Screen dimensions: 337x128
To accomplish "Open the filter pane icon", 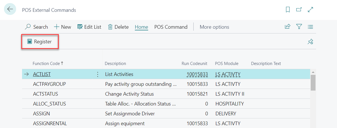I will click(x=299, y=27).
